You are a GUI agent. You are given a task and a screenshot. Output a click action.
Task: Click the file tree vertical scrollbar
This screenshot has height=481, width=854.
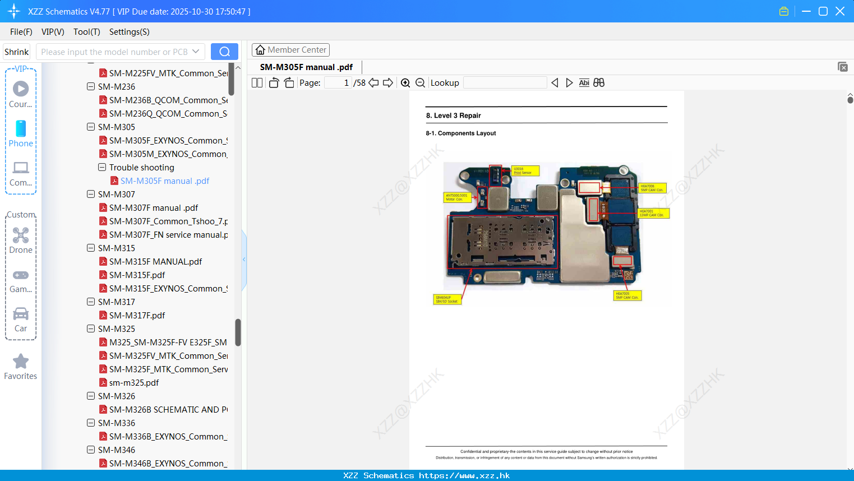click(238, 332)
